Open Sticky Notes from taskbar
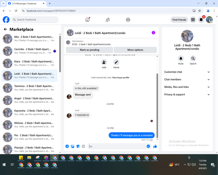This screenshot has width=218, height=175. [x=21, y=158]
